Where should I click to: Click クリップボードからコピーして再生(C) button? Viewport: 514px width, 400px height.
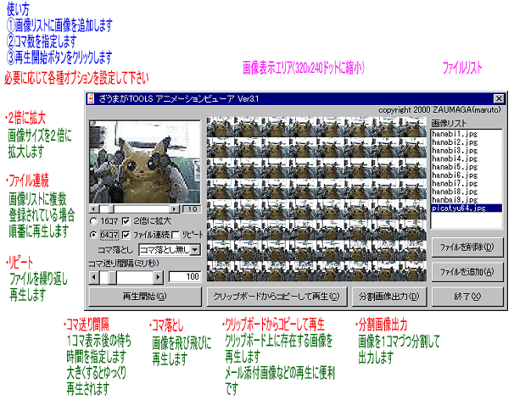pos(277,297)
